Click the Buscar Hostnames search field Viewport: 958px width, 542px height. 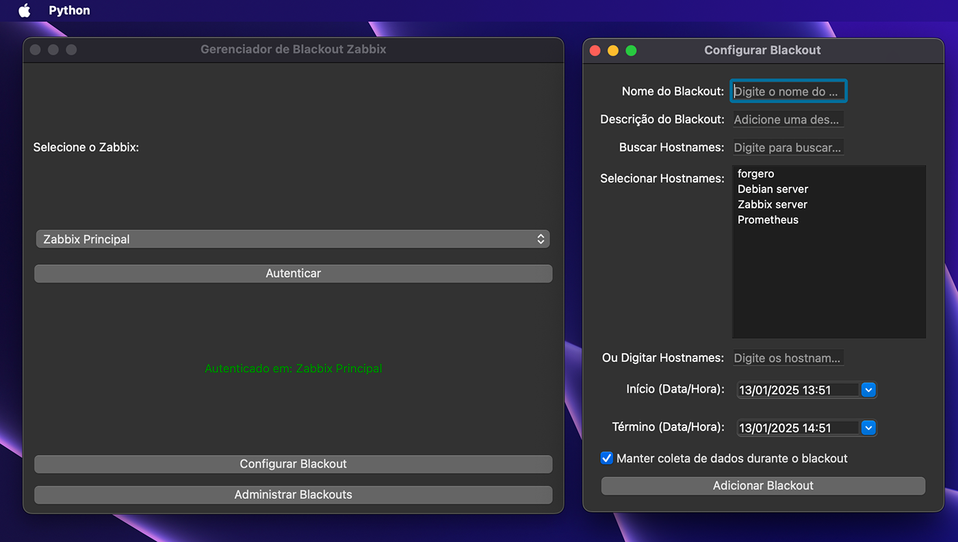788,147
